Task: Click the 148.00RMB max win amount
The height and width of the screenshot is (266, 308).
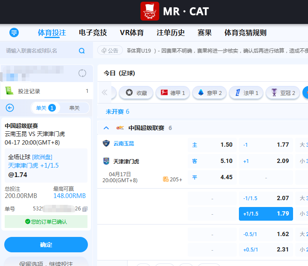Action: (x=70, y=196)
